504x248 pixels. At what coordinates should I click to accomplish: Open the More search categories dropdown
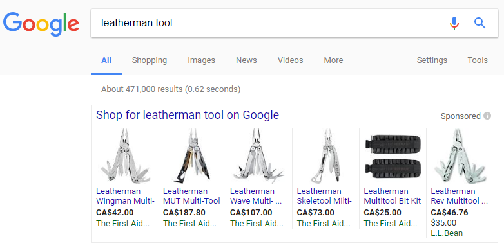(333, 60)
